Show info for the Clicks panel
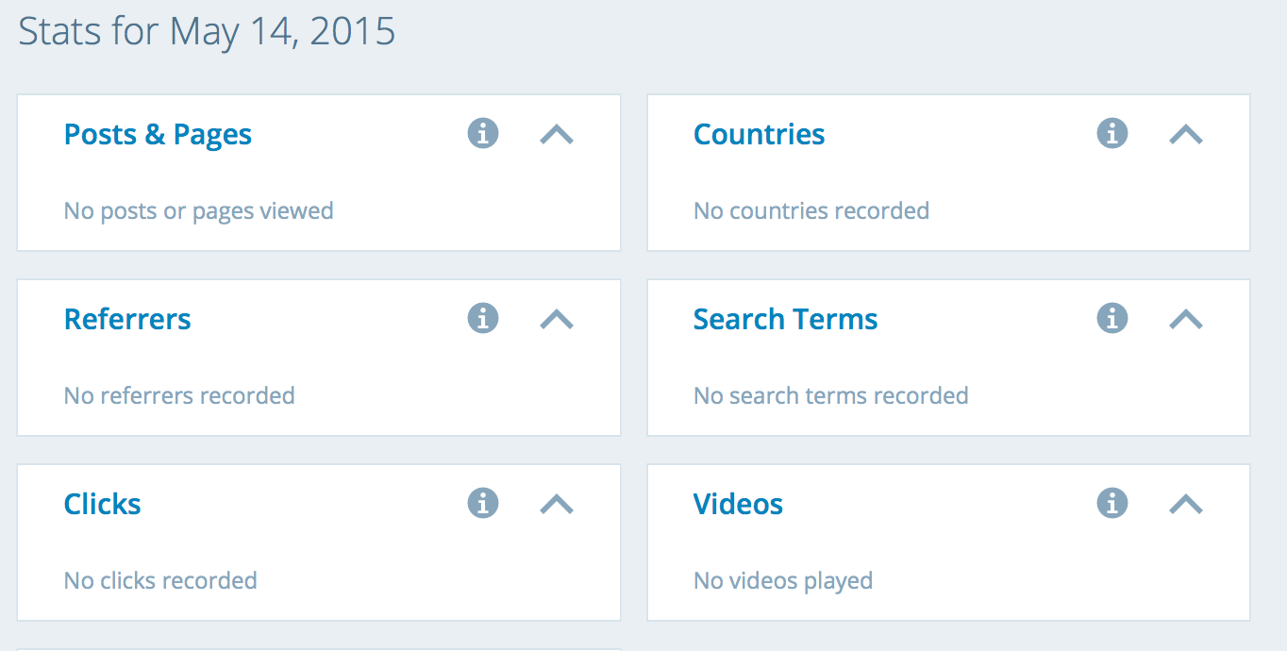Image resolution: width=1287 pixels, height=651 pixels. point(483,504)
